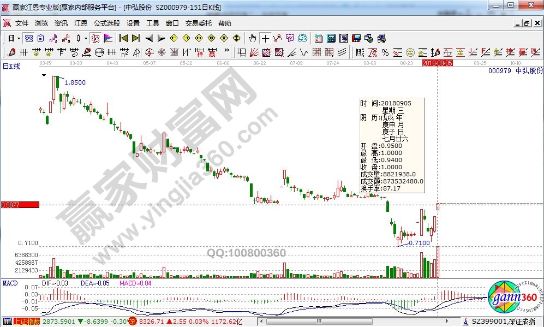Image resolution: width=544 pixels, height=327 pixels.
Task: Click the floppy disk save icon
Action: (356, 38)
